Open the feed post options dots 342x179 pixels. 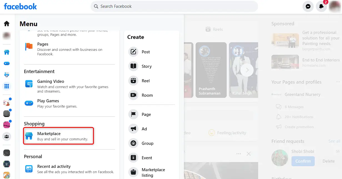[x=238, y=154]
